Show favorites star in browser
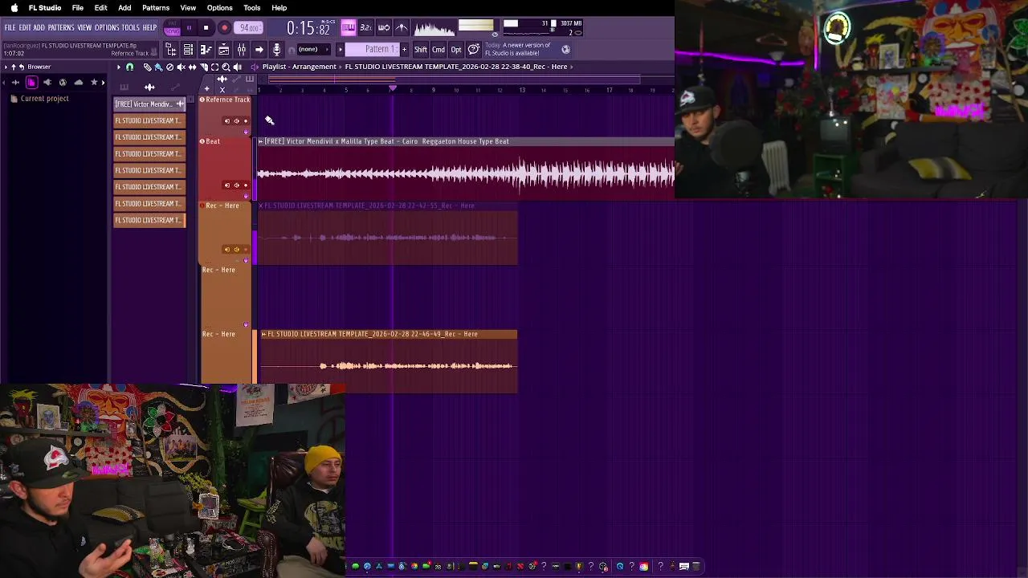 94,82
